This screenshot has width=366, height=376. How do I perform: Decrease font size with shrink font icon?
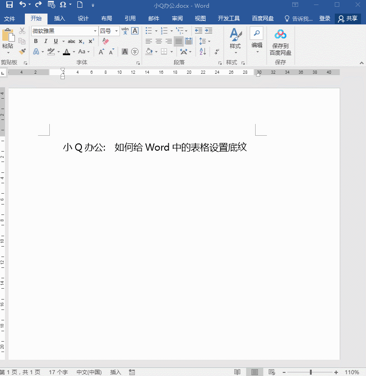[112, 52]
